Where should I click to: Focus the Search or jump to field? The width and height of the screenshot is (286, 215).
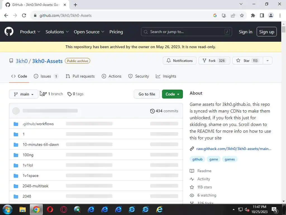click(x=186, y=32)
